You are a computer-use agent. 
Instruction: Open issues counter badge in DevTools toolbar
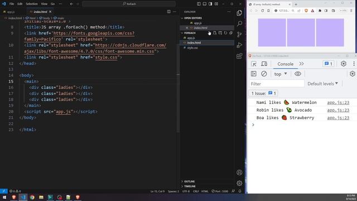[x=329, y=64]
